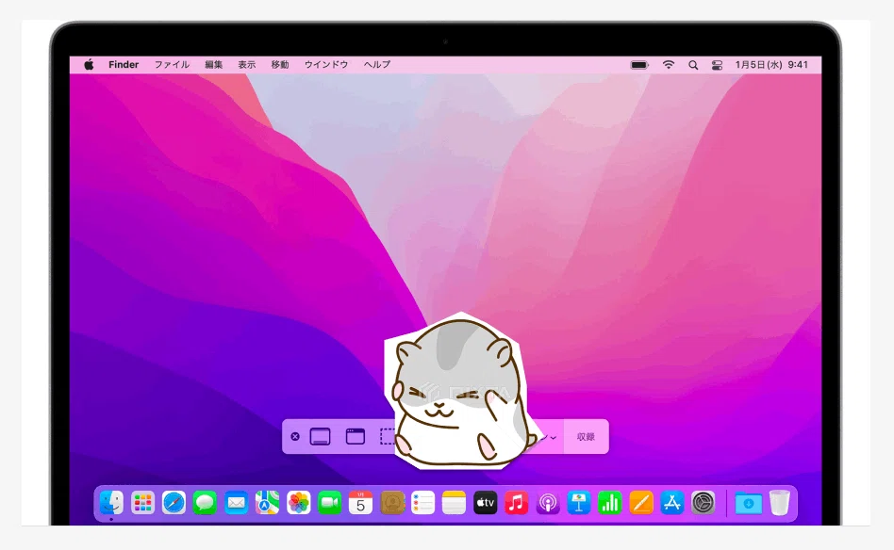
Task: Select capture selected portion mode
Action: click(388, 437)
